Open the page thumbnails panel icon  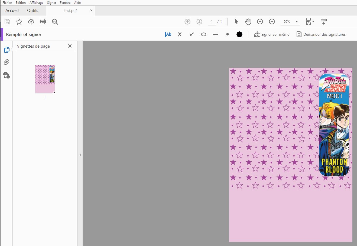tap(7, 50)
